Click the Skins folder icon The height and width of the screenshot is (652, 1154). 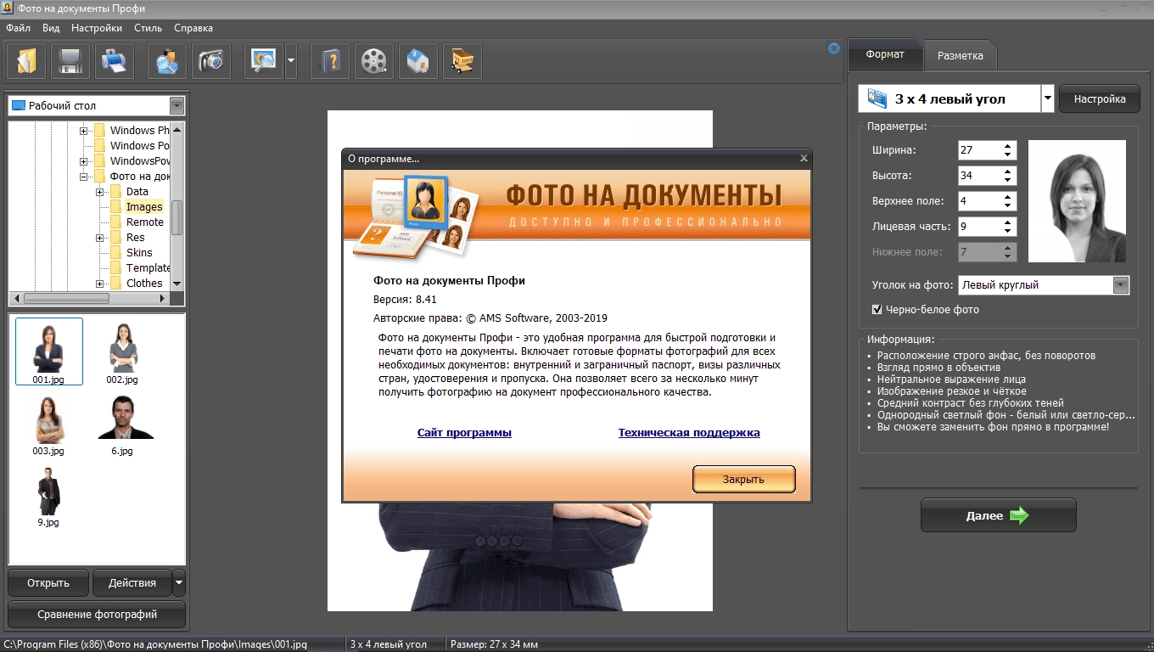coord(116,252)
